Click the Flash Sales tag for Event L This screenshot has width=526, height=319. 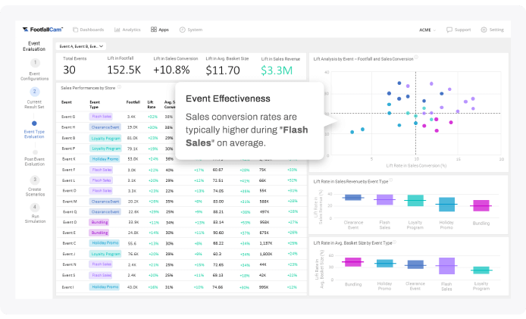101,180
